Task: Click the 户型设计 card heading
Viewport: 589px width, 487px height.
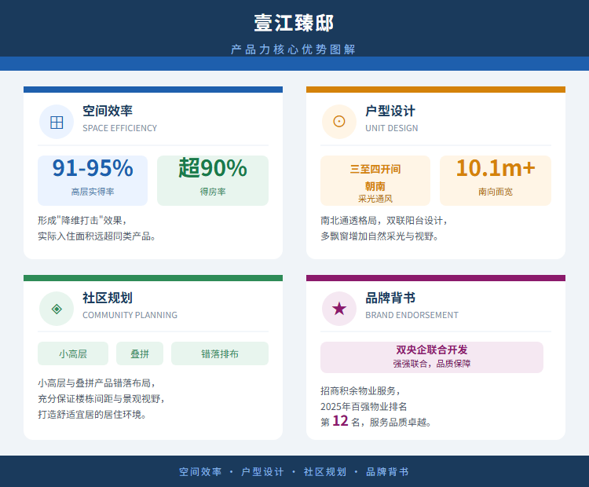Action: [x=390, y=111]
